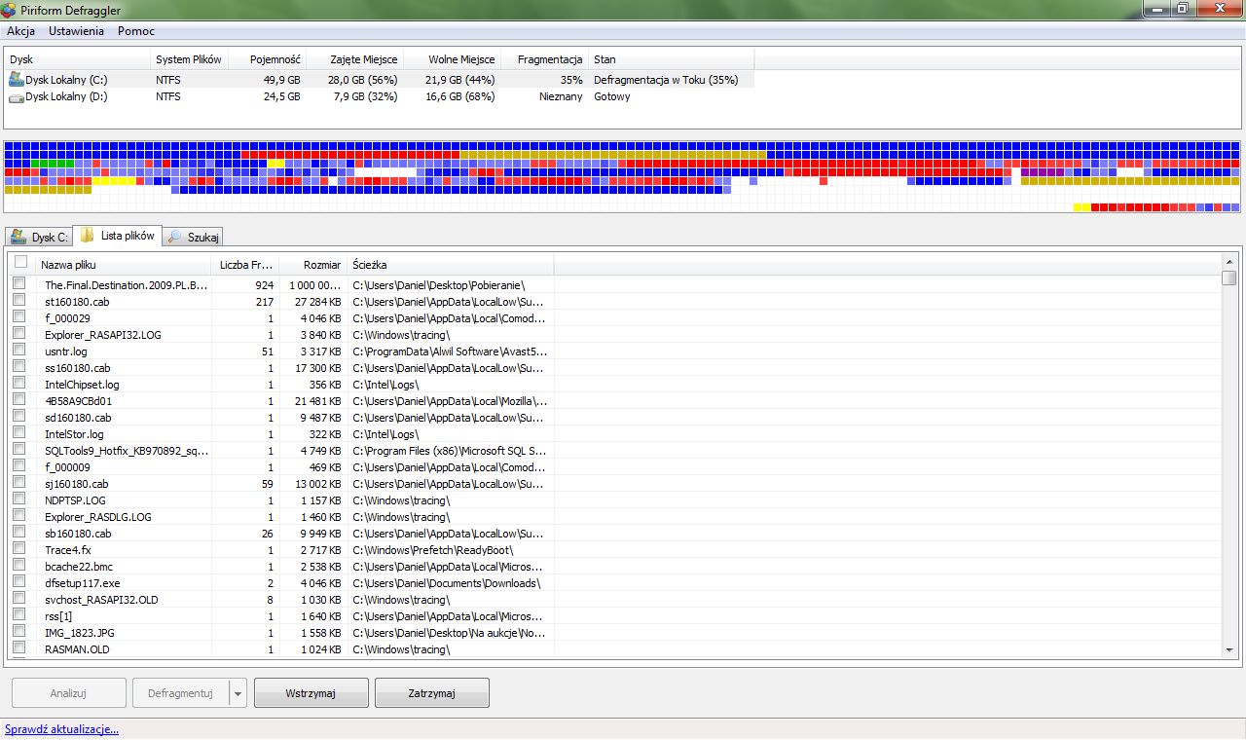Check the box for Explorer_RASAPI32.LOG
1246x740 pixels.
[x=18, y=333]
